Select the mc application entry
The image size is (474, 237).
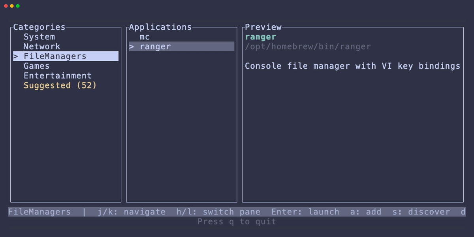point(145,37)
